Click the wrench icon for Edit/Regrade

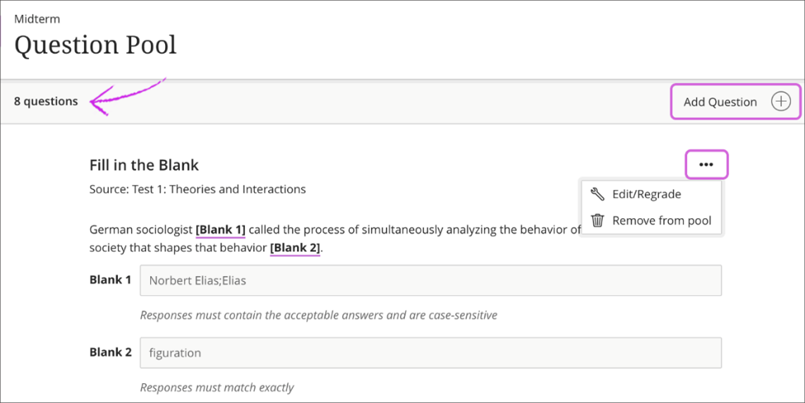tap(598, 194)
